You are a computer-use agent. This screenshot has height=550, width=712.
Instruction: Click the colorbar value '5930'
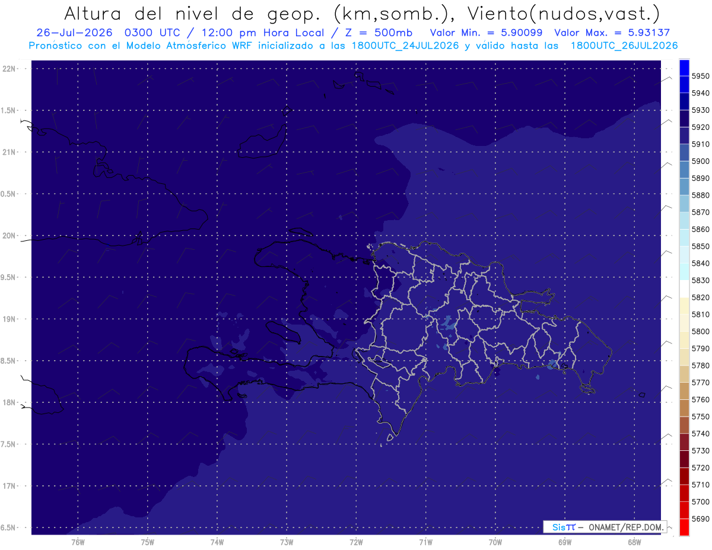tap(701, 110)
